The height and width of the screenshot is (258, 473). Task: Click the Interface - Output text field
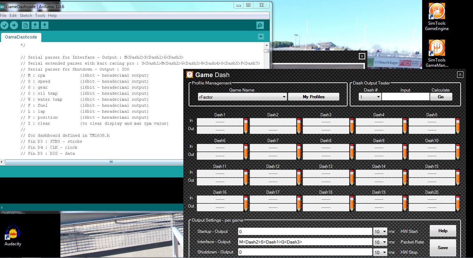point(305,242)
